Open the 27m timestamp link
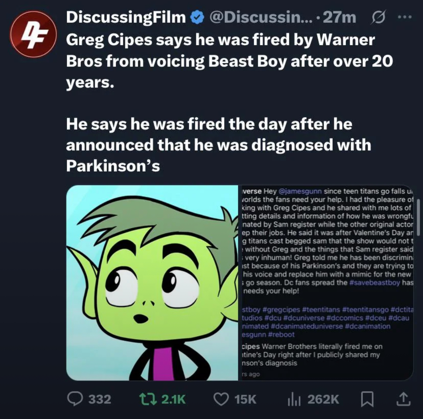Viewport: 423px width, 419px height. click(339, 17)
